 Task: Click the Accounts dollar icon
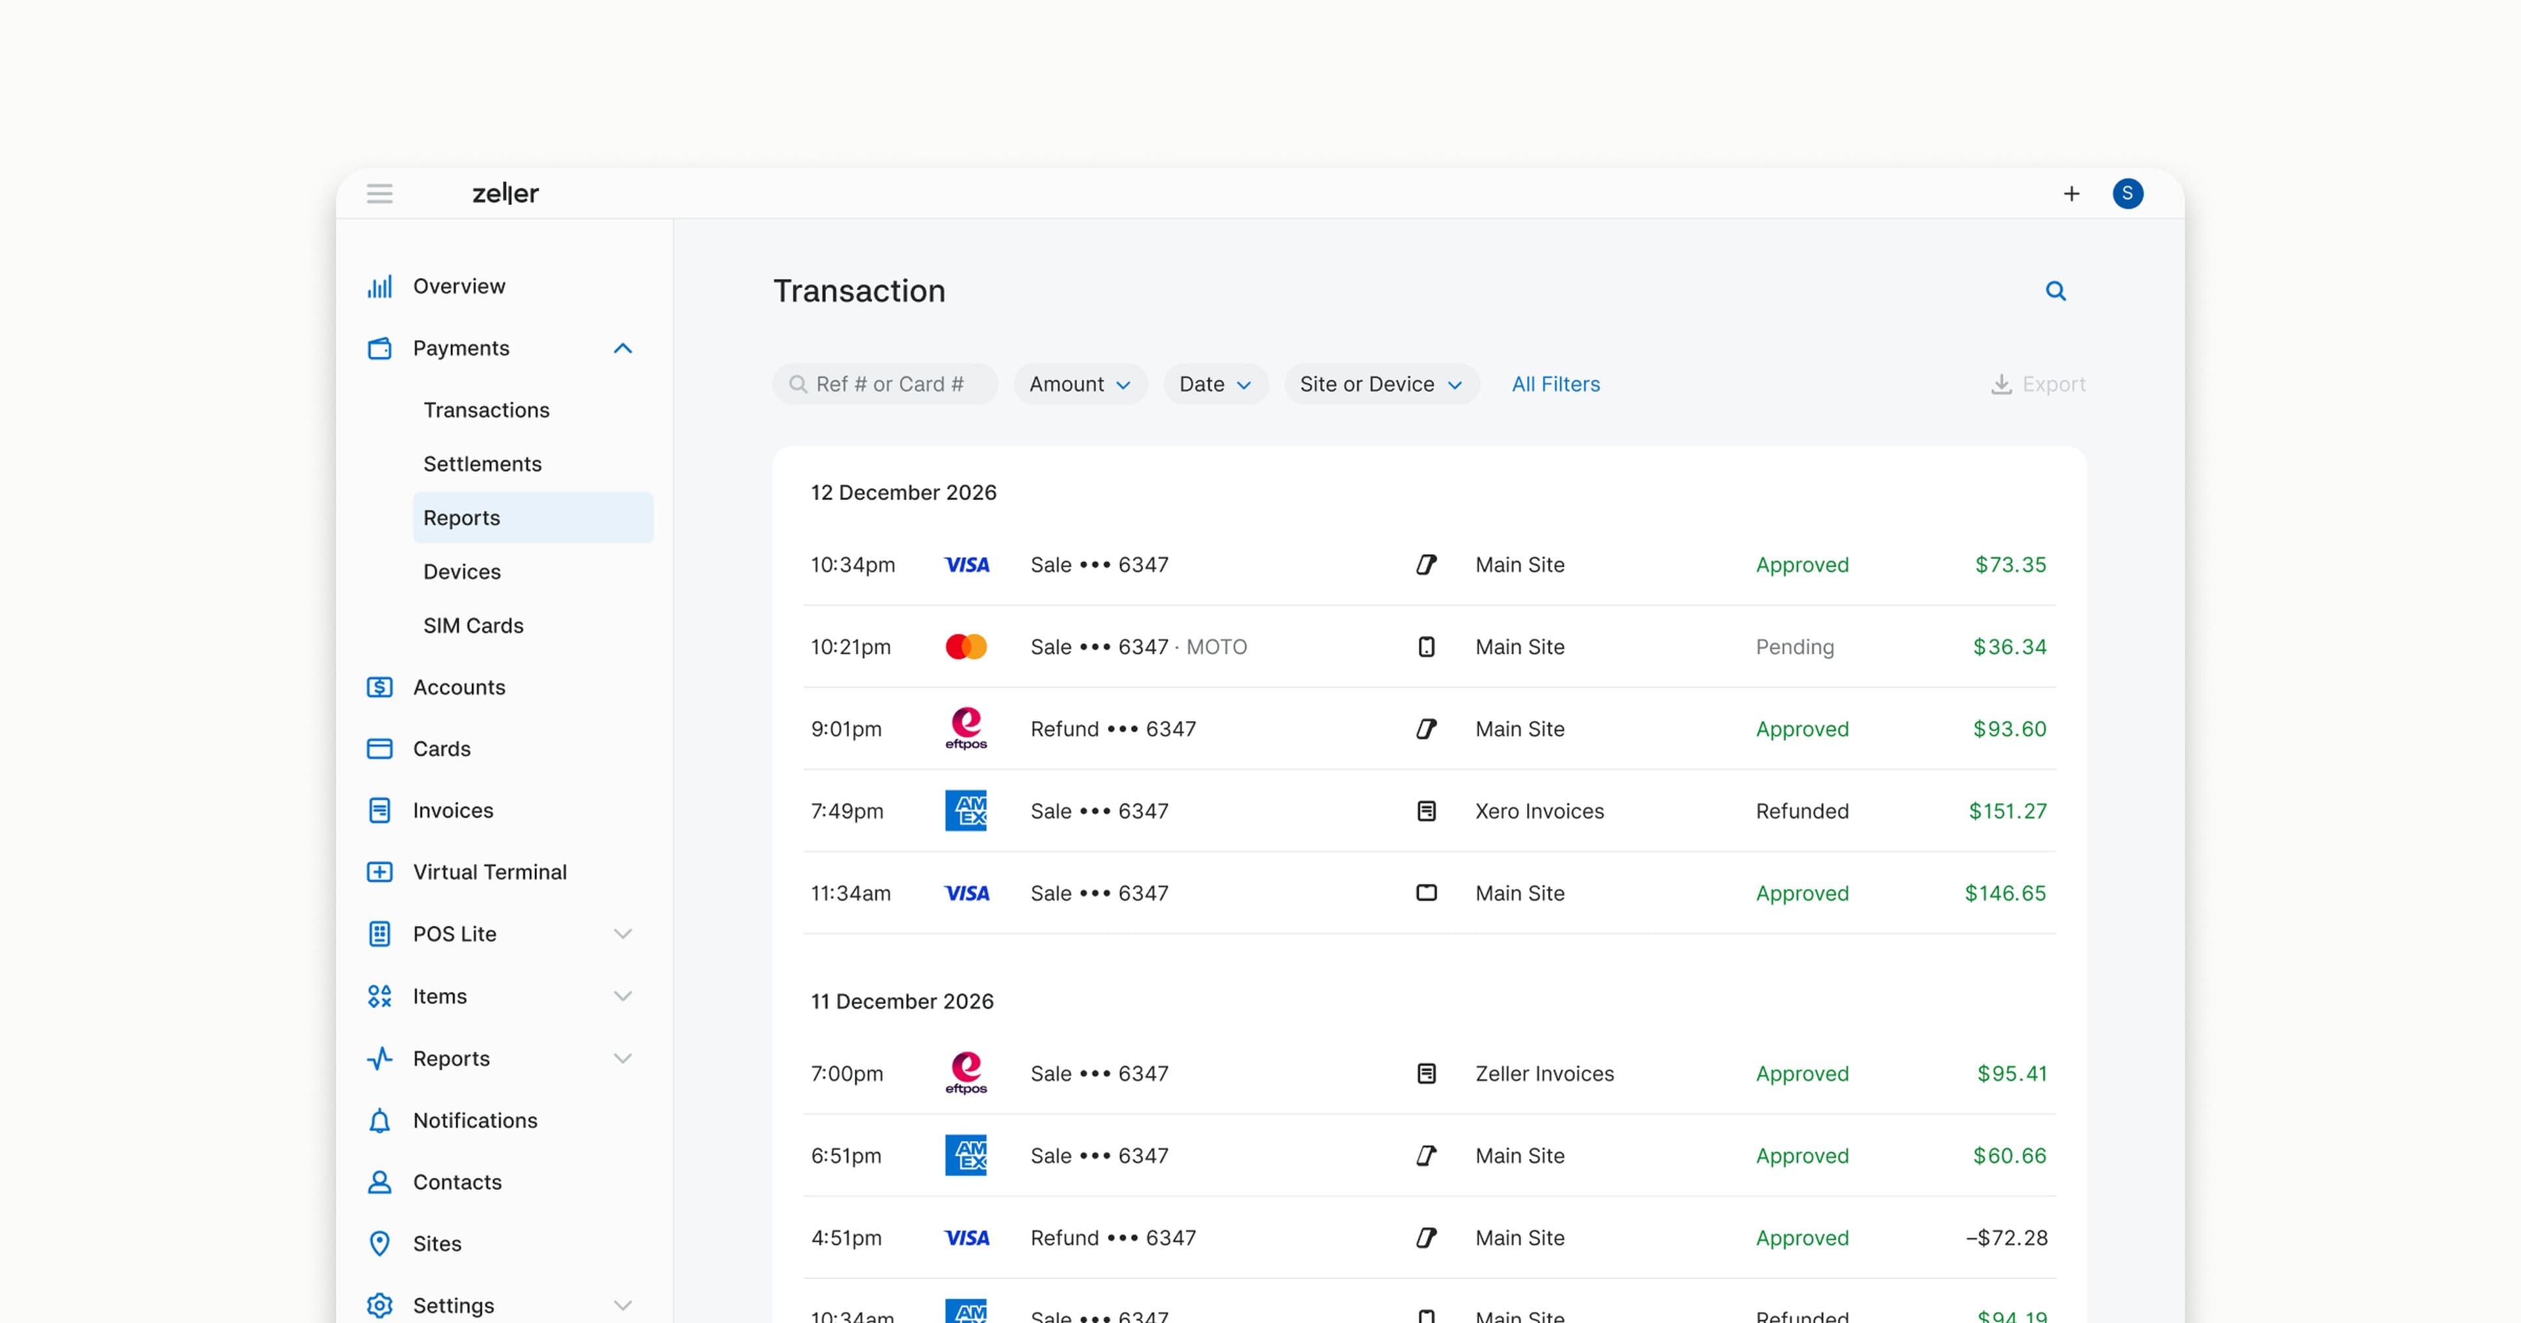tap(379, 687)
